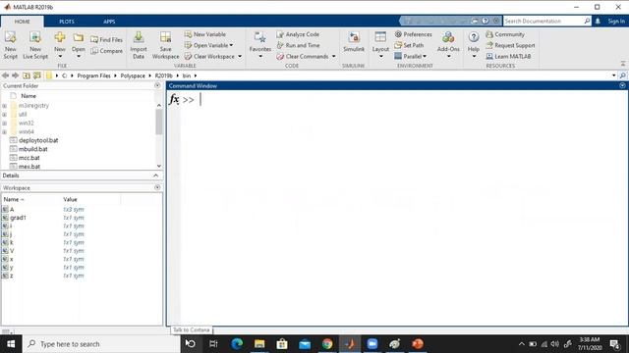629x353 pixels.
Task: Collapse the Details panel
Action: pyautogui.click(x=155, y=176)
